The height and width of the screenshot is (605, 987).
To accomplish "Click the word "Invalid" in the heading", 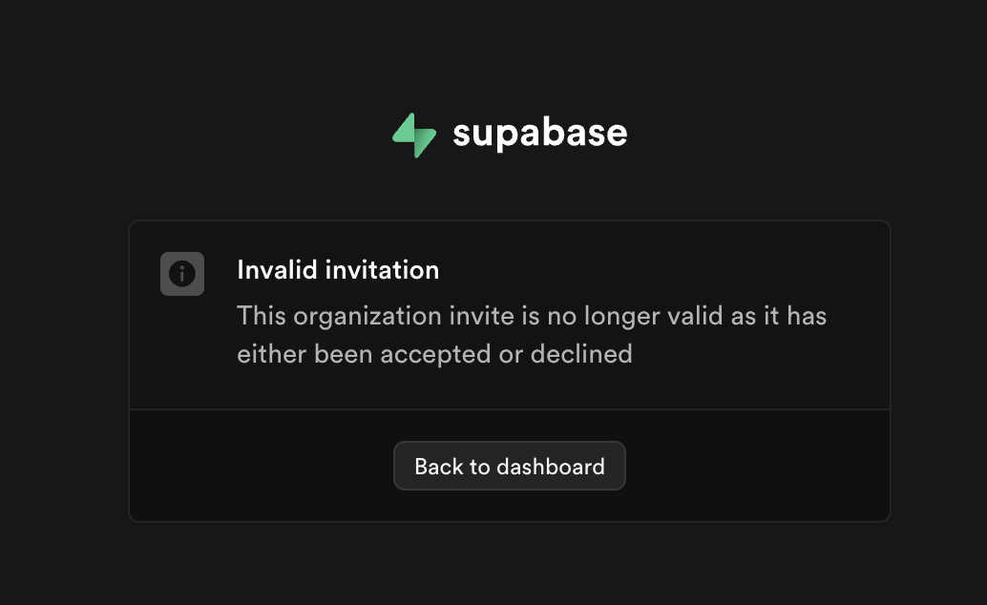I will 277,270.
